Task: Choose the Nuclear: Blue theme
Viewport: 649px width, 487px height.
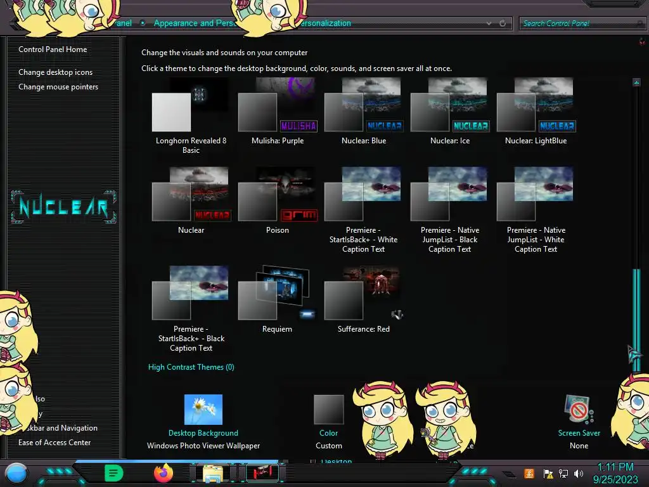Action: 363,112
